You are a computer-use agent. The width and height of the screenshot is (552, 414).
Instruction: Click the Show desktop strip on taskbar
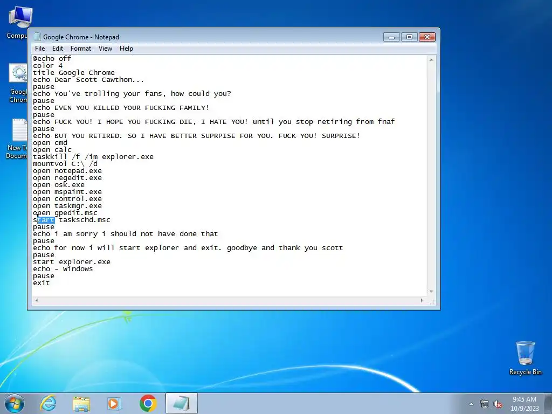pyautogui.click(x=549, y=403)
